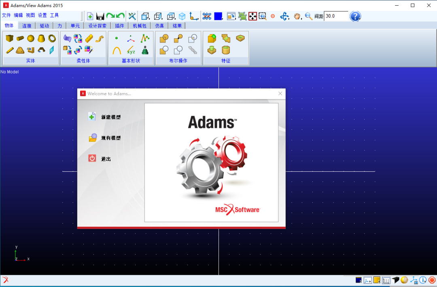Expand the rotate view tool dropdown
The width and height of the screenshot is (437, 287).
(289, 19)
